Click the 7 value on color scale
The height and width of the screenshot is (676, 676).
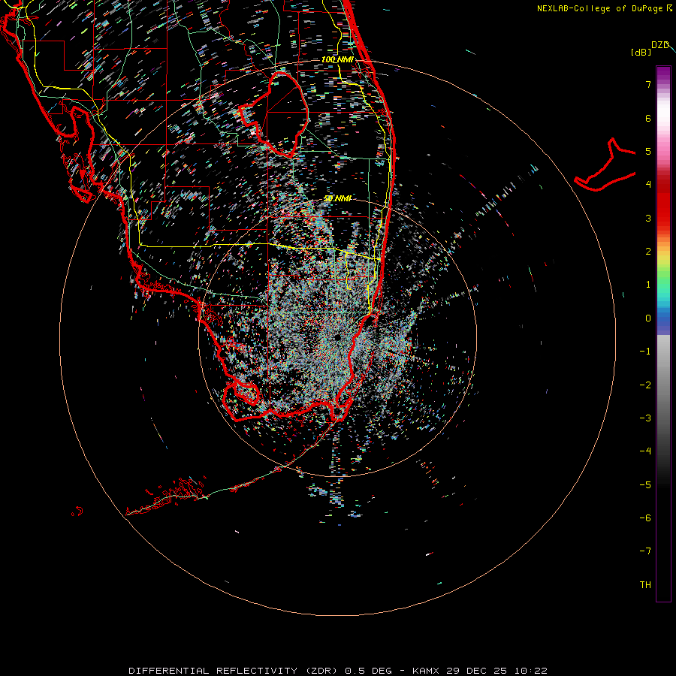pyautogui.click(x=648, y=84)
